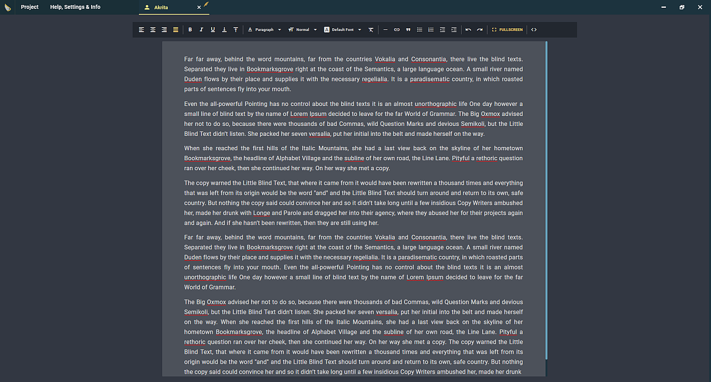
Task: Click the underlined word Pityful in third paragraph
Action: tap(461, 159)
